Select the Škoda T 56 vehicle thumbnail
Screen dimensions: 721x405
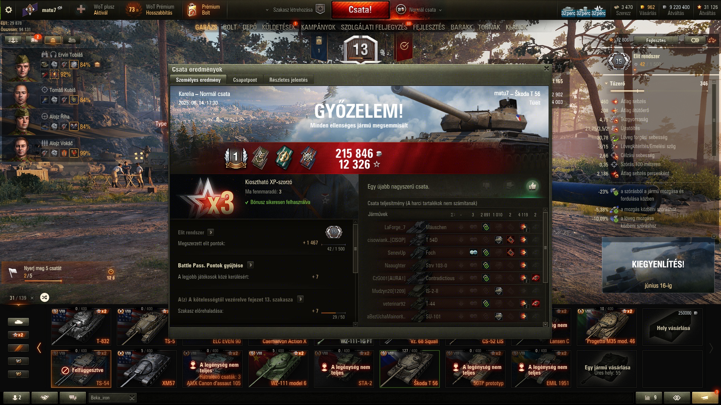tap(409, 369)
